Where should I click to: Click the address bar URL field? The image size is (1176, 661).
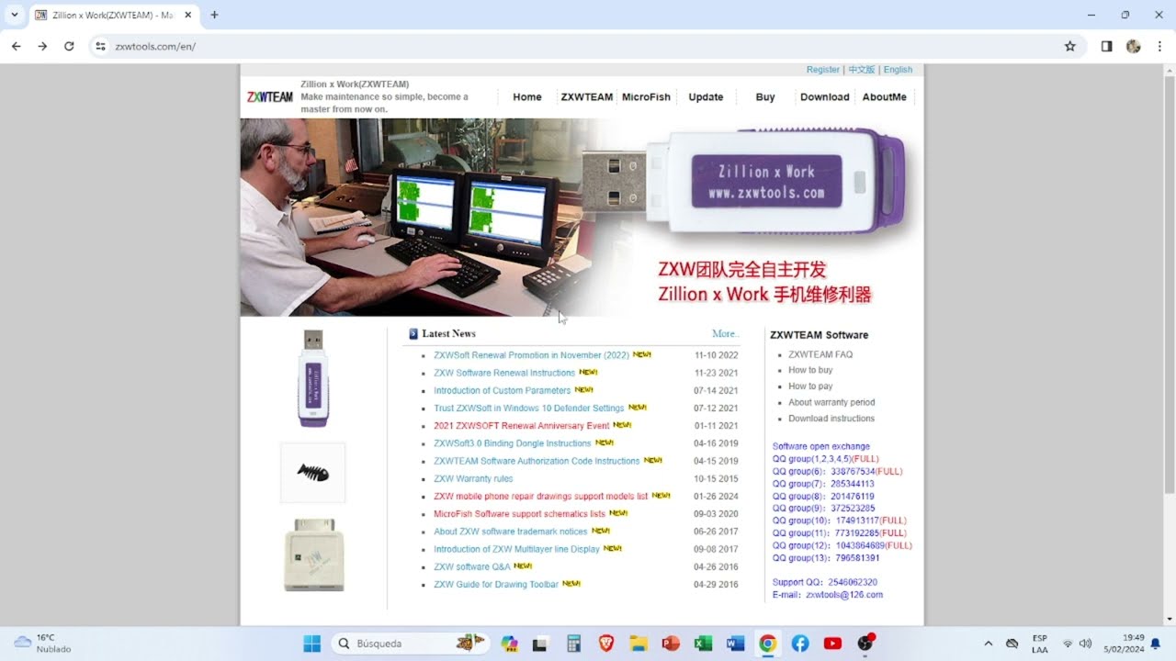tap(579, 46)
